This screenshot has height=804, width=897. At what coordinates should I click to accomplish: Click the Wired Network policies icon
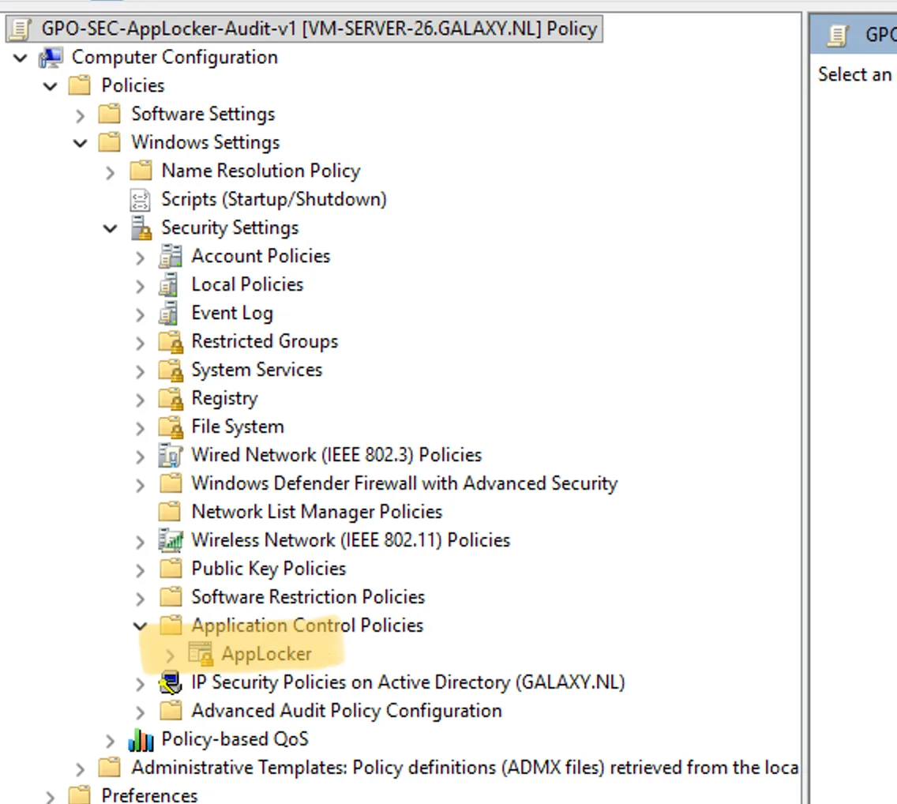click(x=171, y=455)
